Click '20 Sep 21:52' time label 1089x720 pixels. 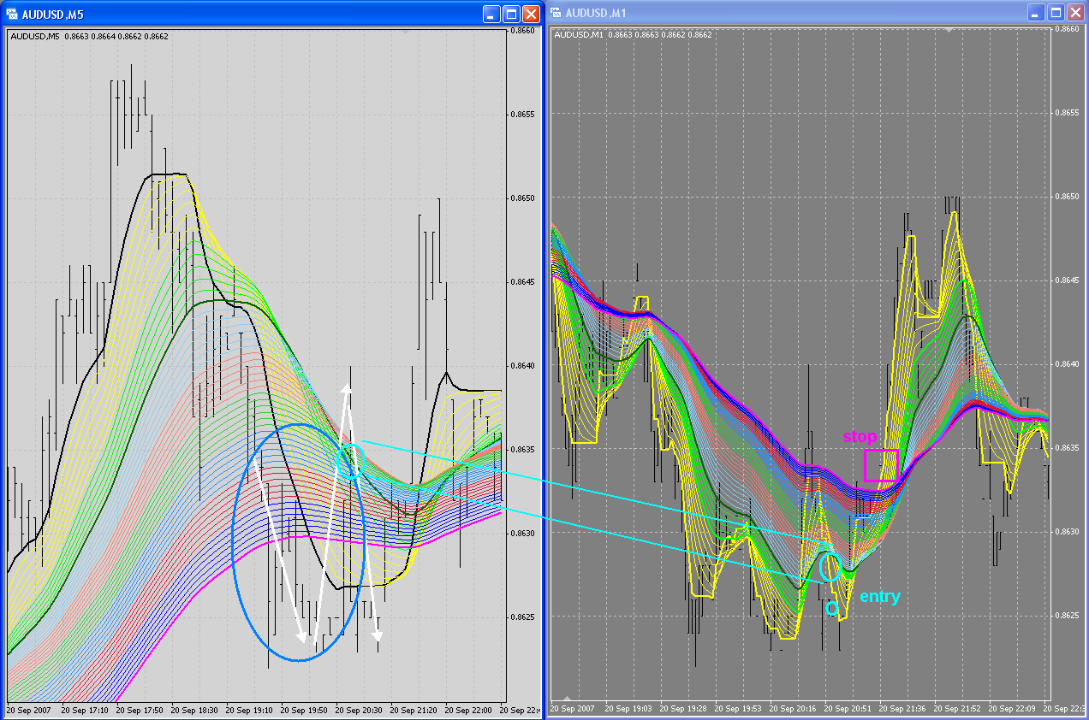coord(956,709)
